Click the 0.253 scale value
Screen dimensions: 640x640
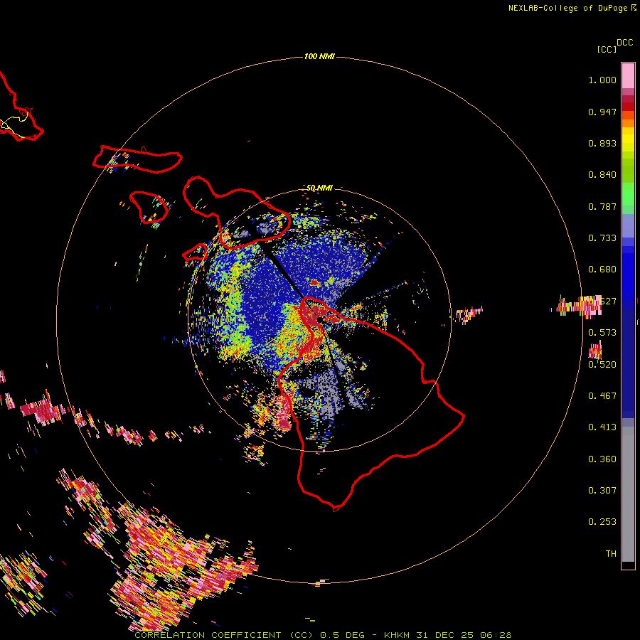point(602,522)
